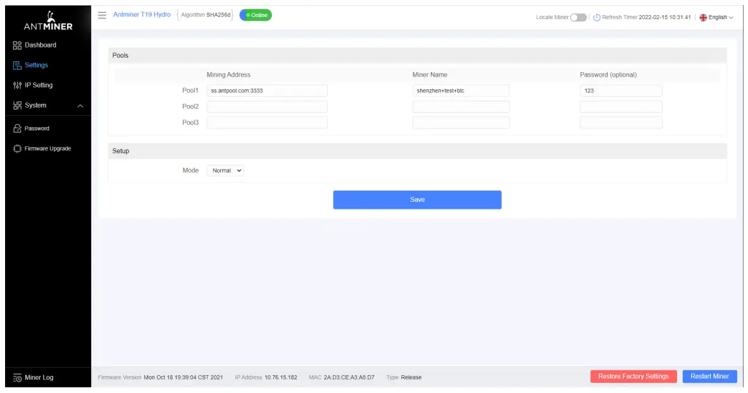
Task: Click the Type Release text
Action: 404,377
